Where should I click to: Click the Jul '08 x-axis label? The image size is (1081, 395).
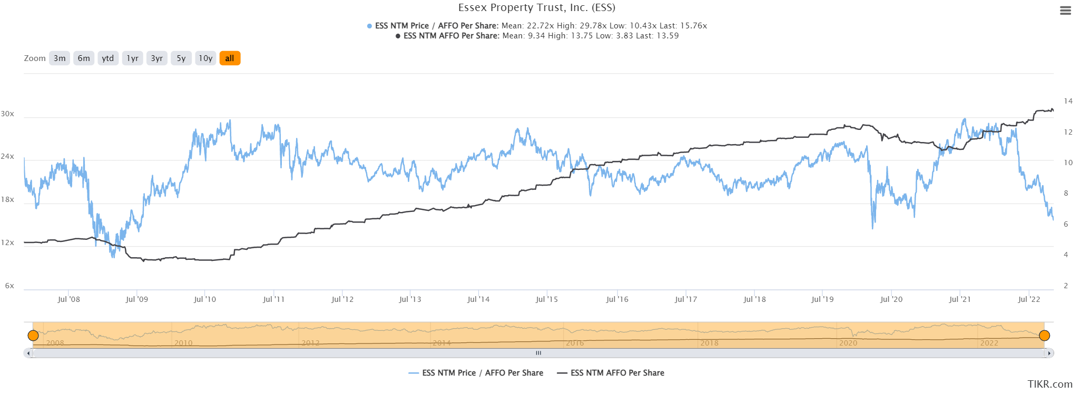coord(68,299)
